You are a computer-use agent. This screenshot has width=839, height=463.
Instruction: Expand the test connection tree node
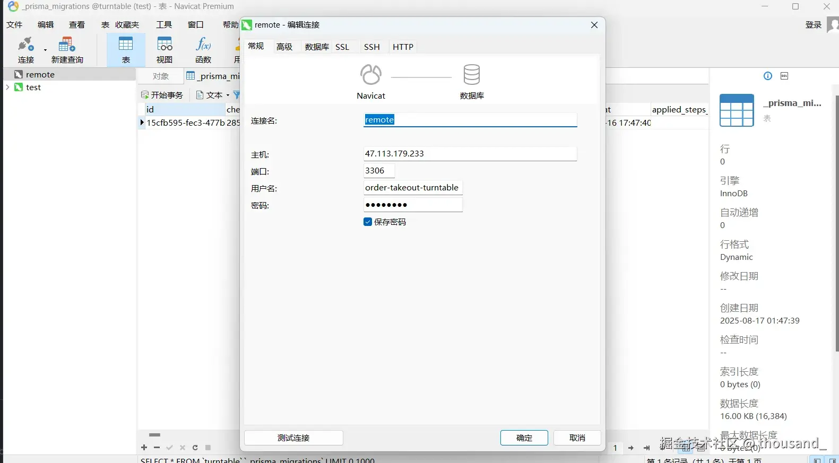point(7,87)
